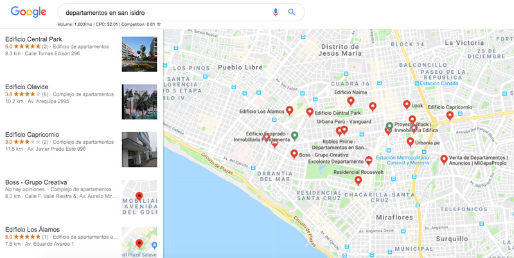Click the Edificio Capricornio 3.0 star rating
Image resolution: width=514 pixels, height=258 pixels.
pos(26,142)
